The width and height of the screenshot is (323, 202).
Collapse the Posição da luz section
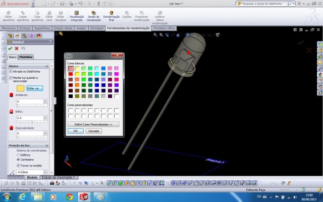(28, 145)
